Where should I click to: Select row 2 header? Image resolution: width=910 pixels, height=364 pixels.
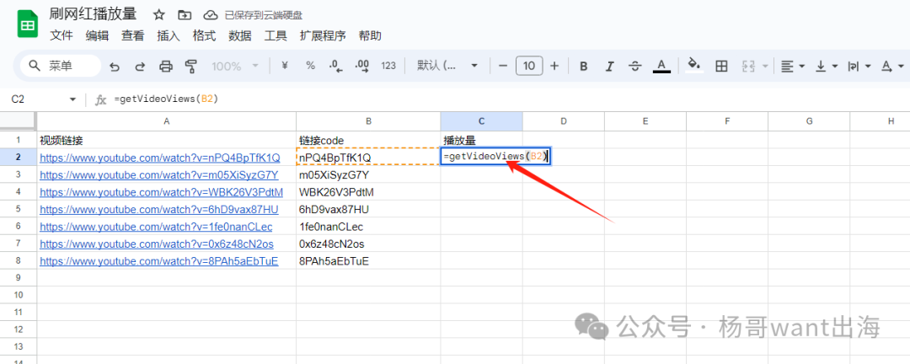[18, 158]
